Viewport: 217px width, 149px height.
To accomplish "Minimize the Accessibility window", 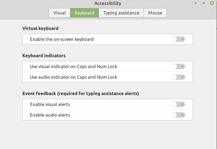I will (196, 3).
